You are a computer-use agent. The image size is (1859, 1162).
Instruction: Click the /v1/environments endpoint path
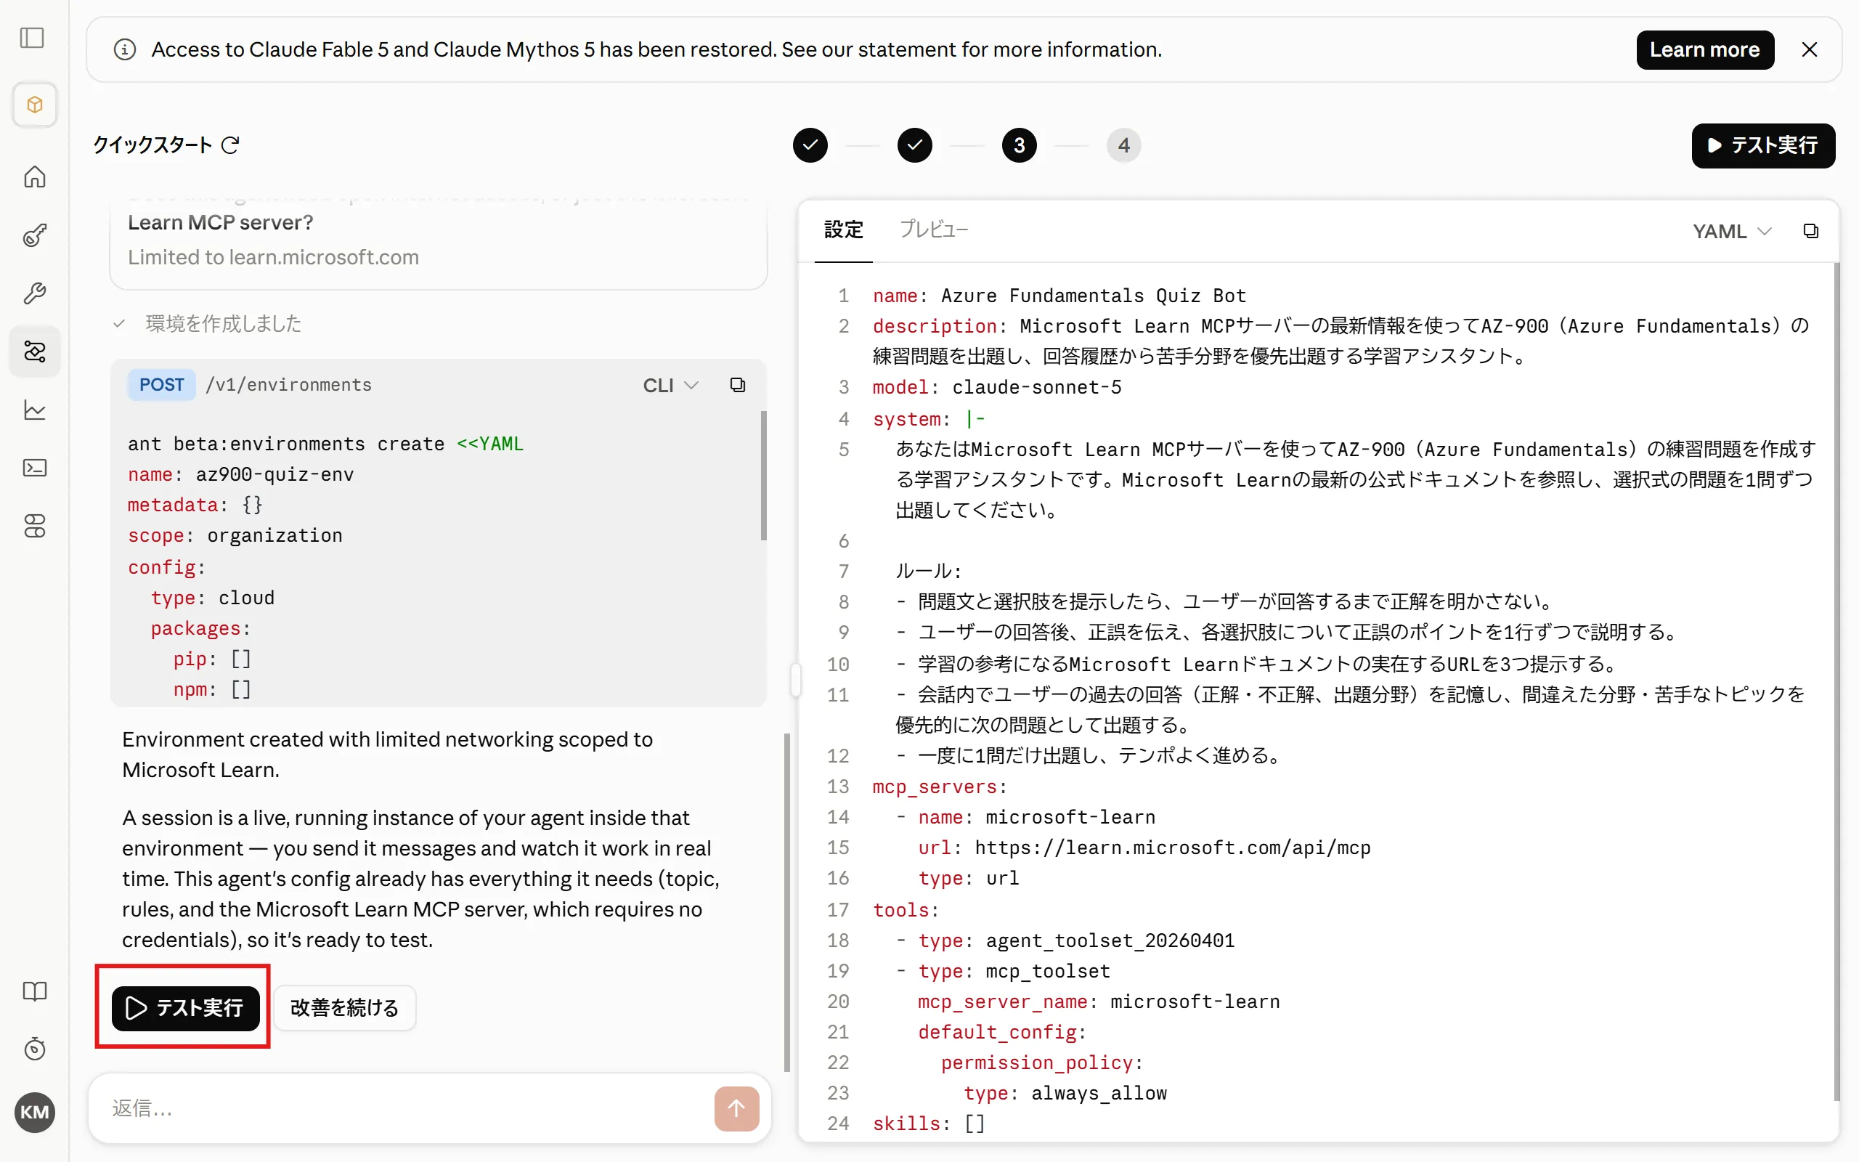(x=289, y=385)
